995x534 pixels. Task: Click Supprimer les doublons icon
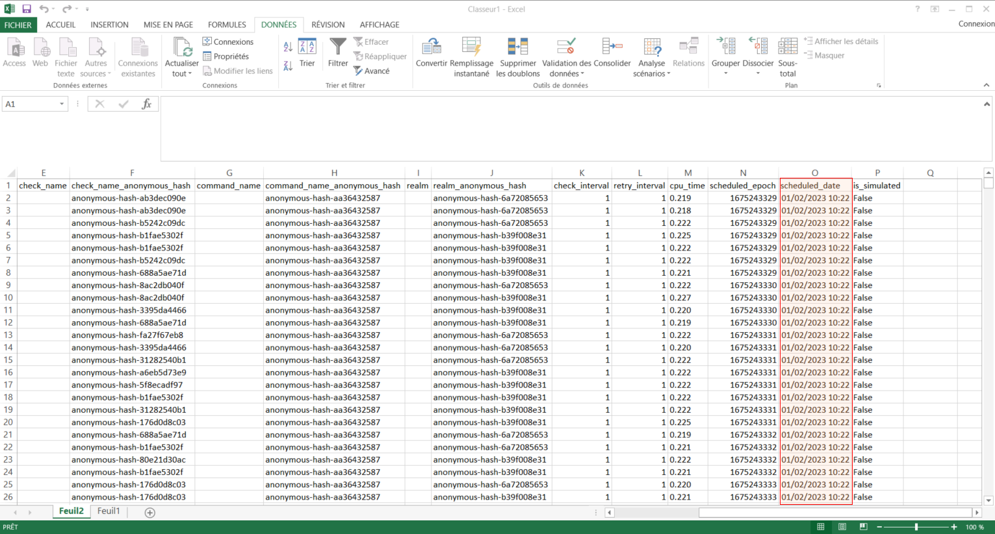[518, 47]
